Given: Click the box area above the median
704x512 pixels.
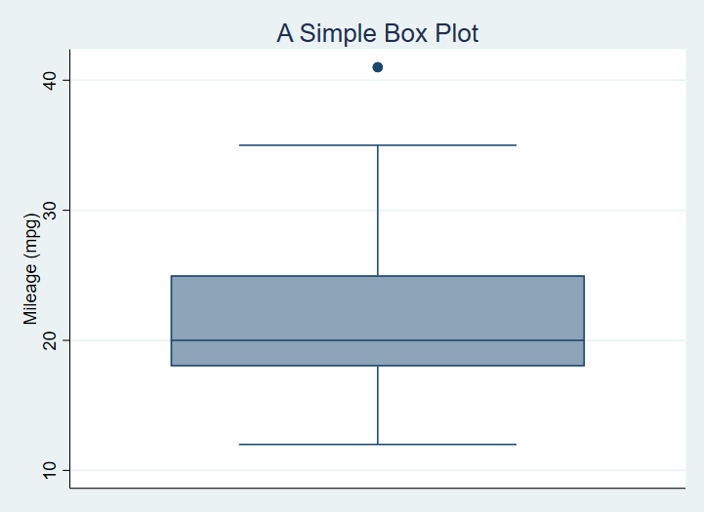Looking at the screenshot, I should [x=293, y=307].
